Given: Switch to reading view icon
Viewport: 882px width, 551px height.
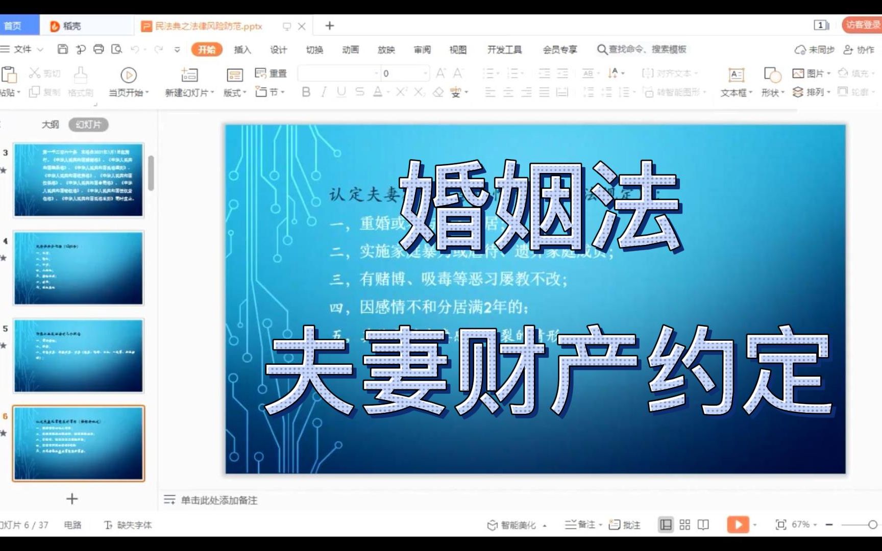Looking at the screenshot, I should pyautogui.click(x=703, y=524).
